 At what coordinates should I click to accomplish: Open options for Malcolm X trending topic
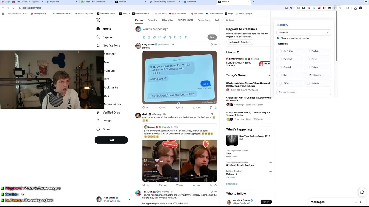tap(270, 172)
